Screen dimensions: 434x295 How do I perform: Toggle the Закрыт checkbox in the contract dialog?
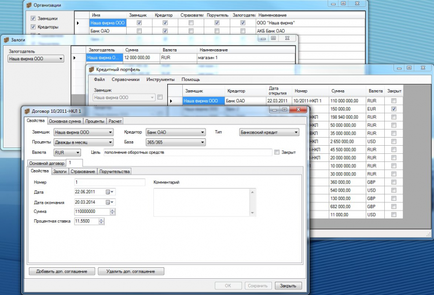tap(276, 153)
